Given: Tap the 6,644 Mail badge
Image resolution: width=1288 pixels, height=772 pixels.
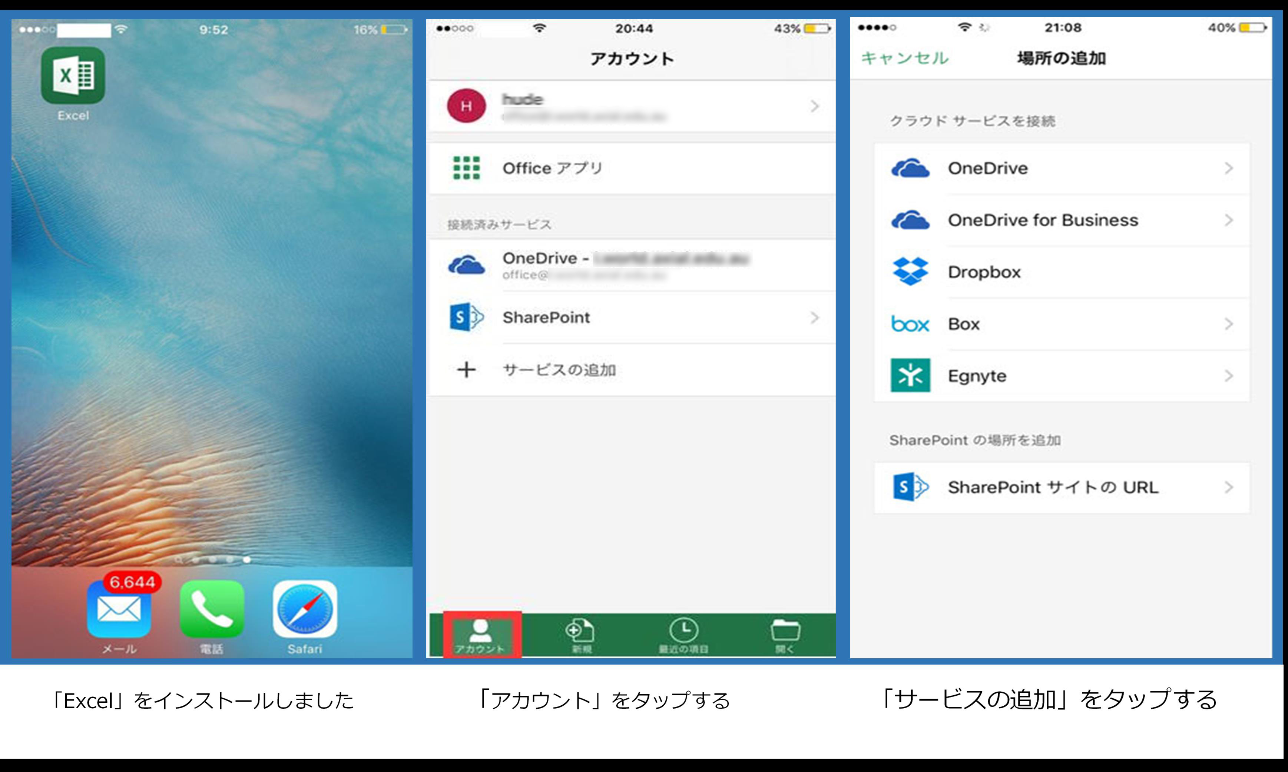Looking at the screenshot, I should [x=132, y=582].
